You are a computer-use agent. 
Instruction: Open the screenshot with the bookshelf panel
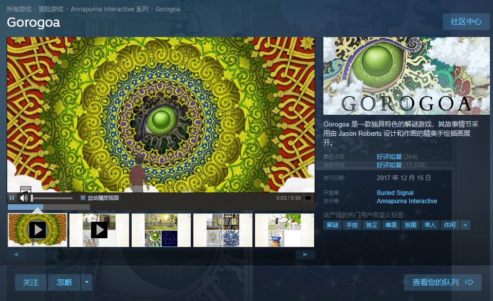click(x=223, y=230)
